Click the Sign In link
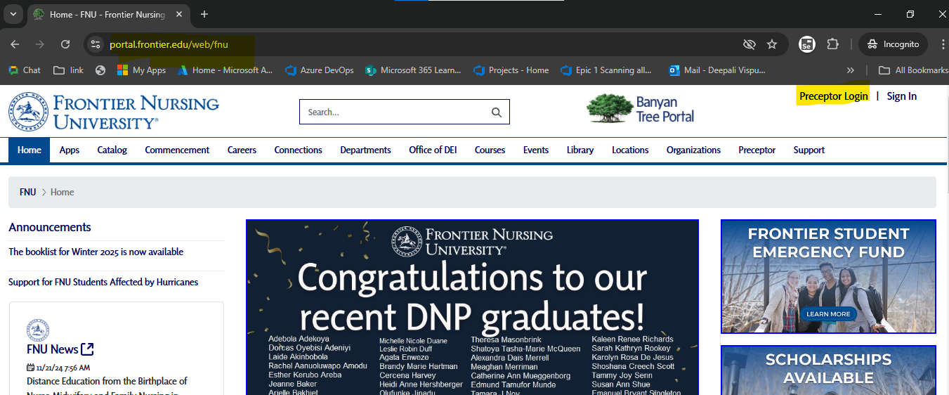 [x=901, y=96]
